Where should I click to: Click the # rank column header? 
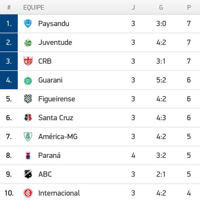click(9, 7)
